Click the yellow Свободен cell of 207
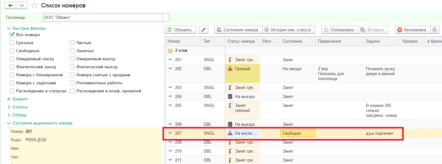Viewport: 442px width, 164px height. (x=298, y=133)
